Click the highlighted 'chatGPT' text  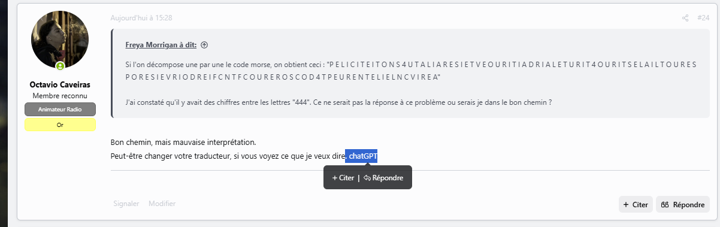coord(363,156)
